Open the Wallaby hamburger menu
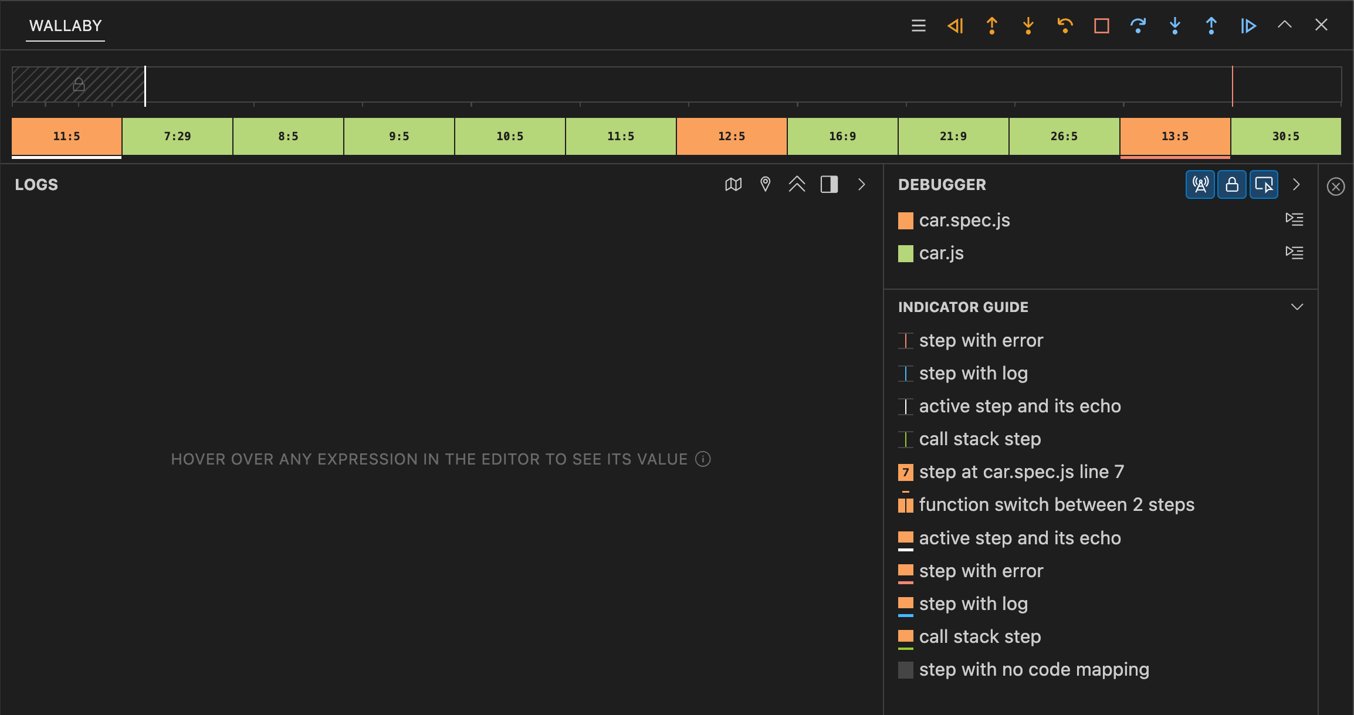 point(918,24)
